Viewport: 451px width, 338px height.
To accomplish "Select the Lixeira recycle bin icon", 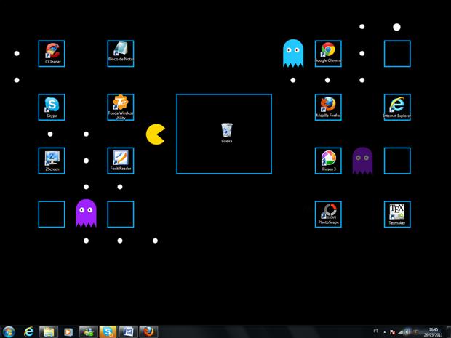I will coord(227,133).
